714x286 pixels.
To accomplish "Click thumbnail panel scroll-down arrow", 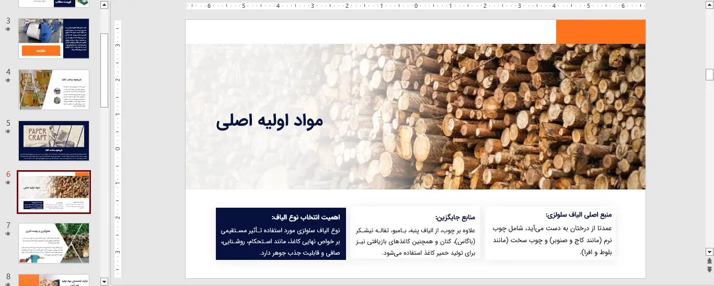I will [104, 281].
